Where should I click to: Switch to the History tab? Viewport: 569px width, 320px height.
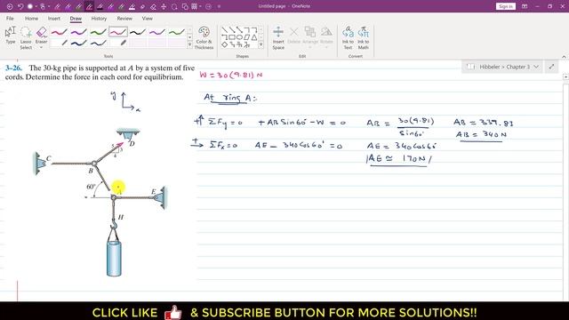pyautogui.click(x=99, y=19)
